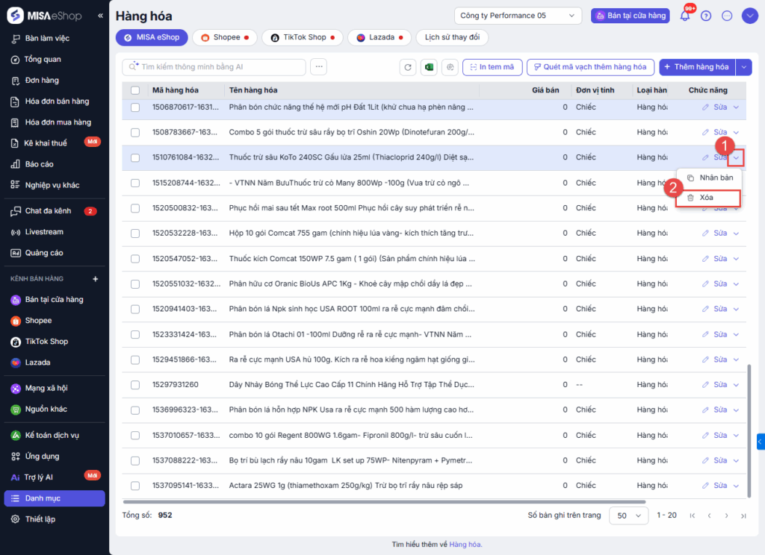Tick checkbox for product 1520532228-163...
The image size is (765, 555).
[135, 233]
